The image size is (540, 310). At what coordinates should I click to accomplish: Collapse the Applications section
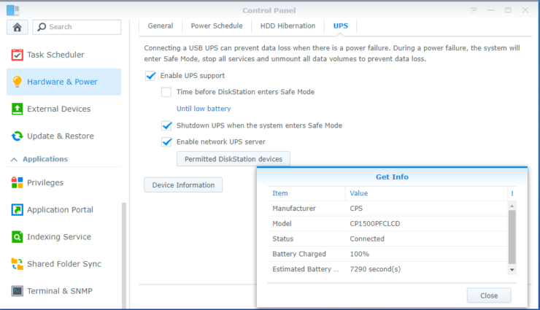click(12, 159)
